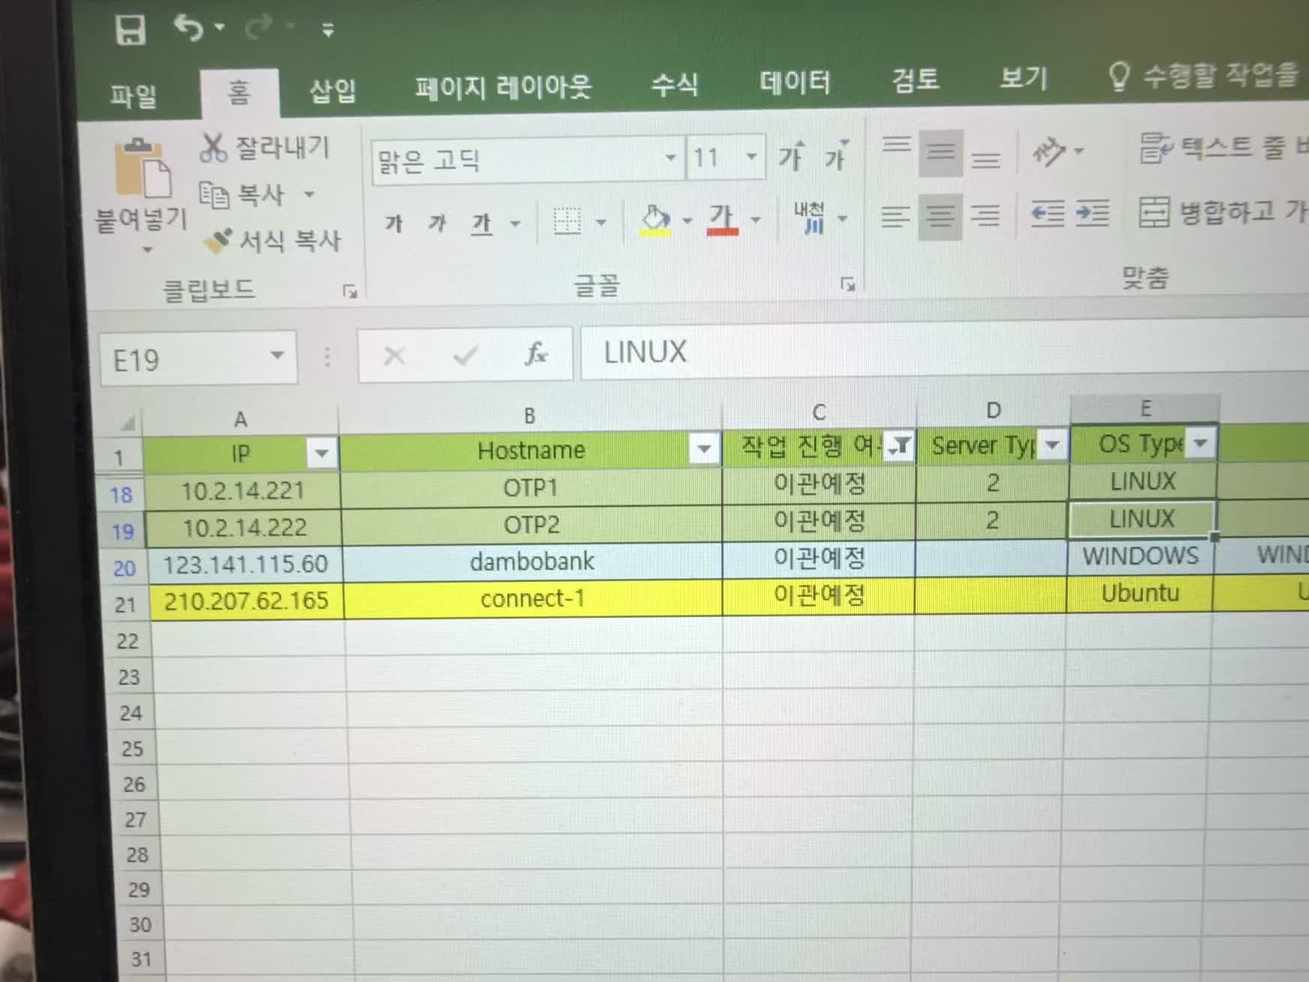The image size is (1309, 982).
Task: Expand the Hostname column filter dropdown
Action: [x=703, y=449]
